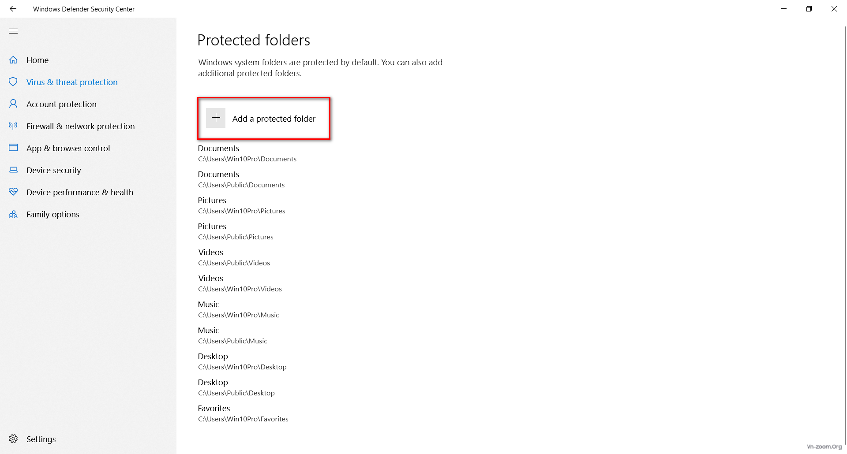The image size is (847, 454).
Task: Click the Settings gear icon
Action: [13, 439]
